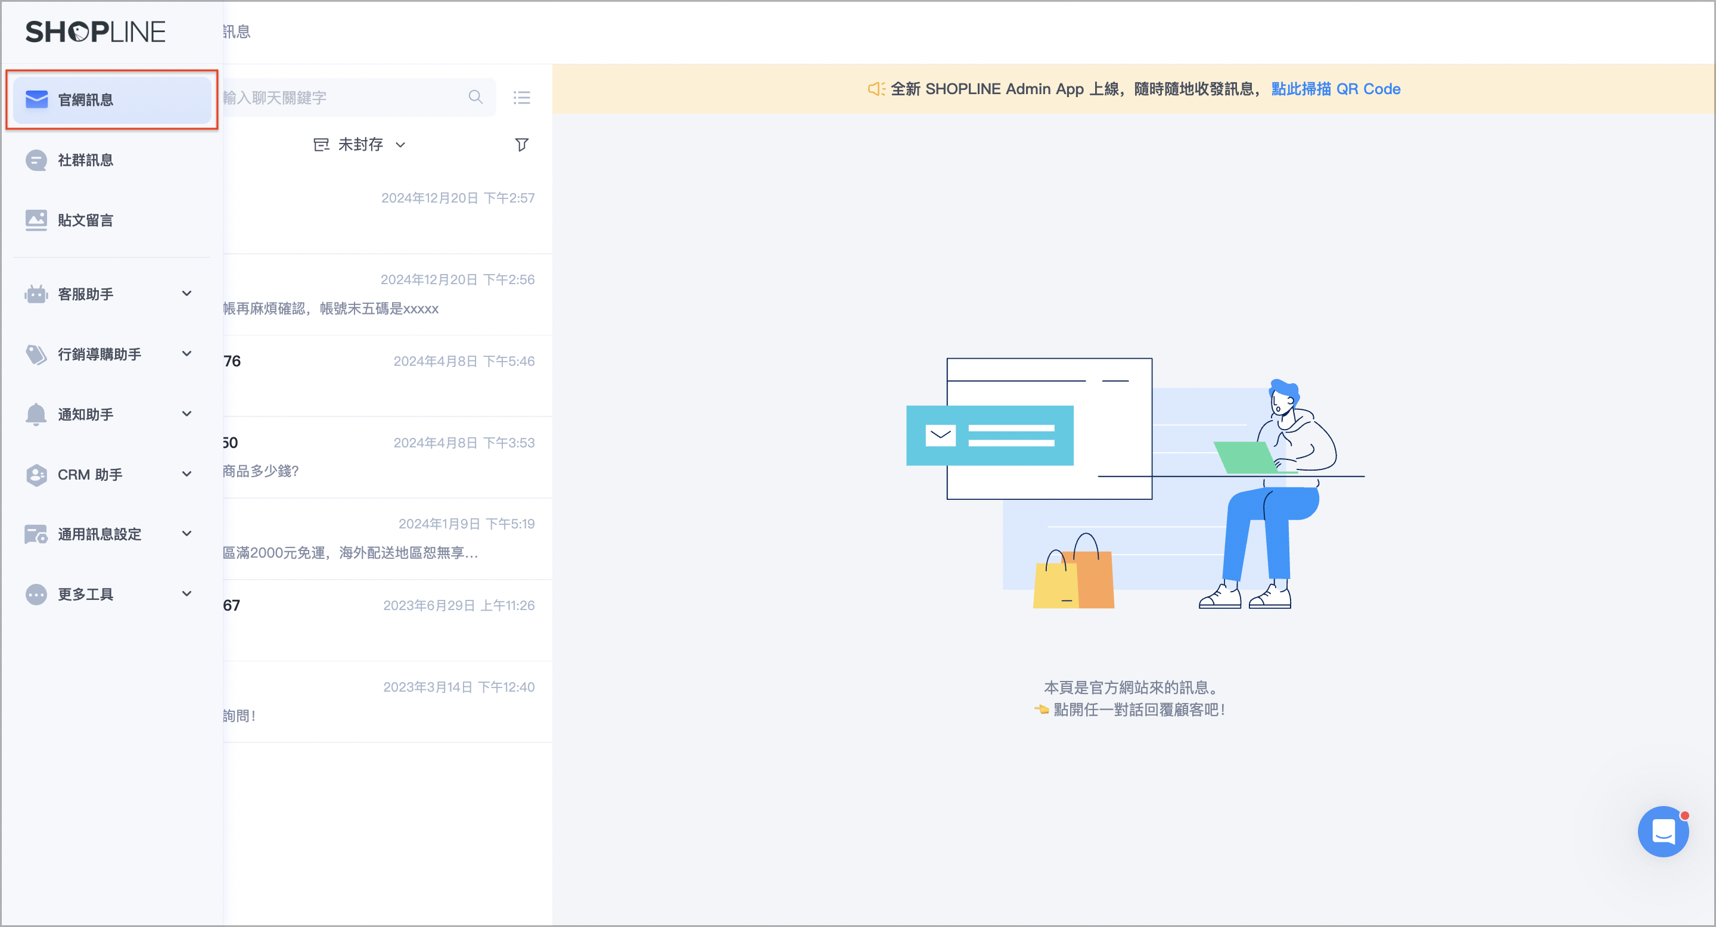
Task: Open the 通知助手 menu label
Action: click(x=85, y=414)
